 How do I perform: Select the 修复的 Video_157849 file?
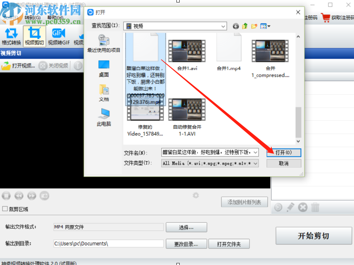145,121
